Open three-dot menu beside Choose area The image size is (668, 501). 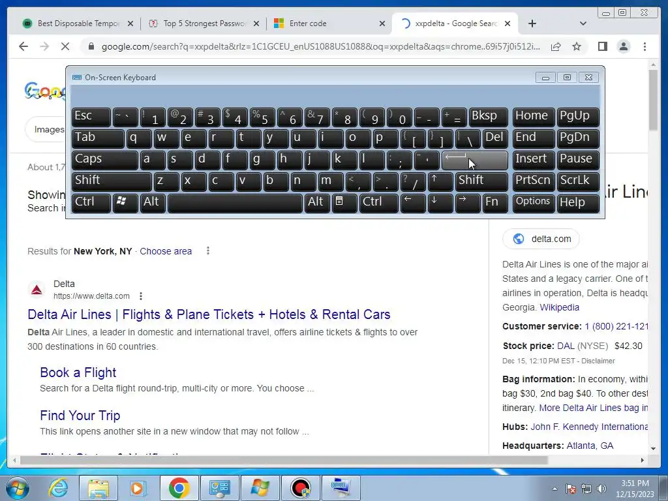(208, 251)
